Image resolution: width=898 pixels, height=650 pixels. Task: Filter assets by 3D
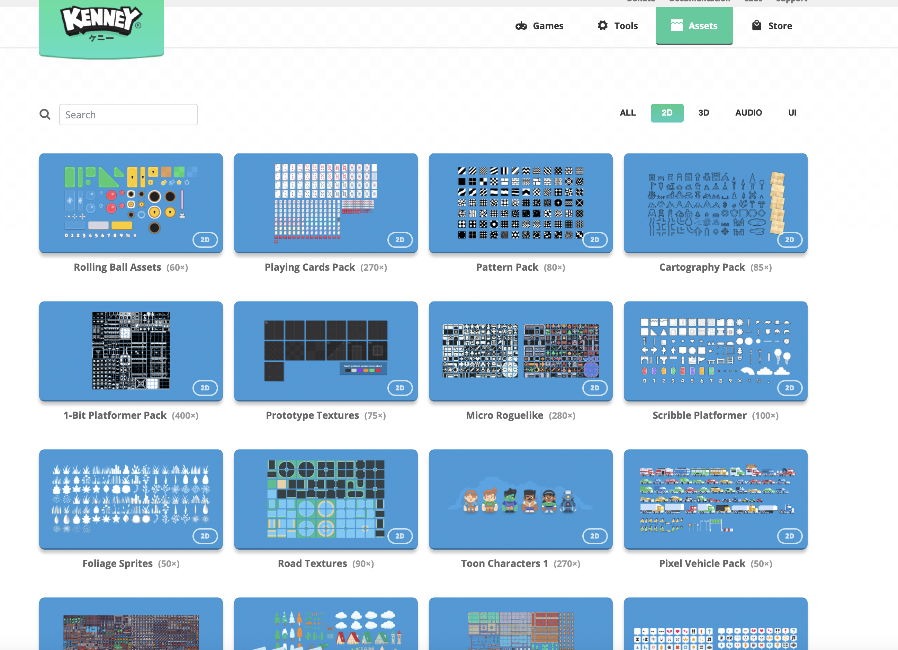[703, 113]
